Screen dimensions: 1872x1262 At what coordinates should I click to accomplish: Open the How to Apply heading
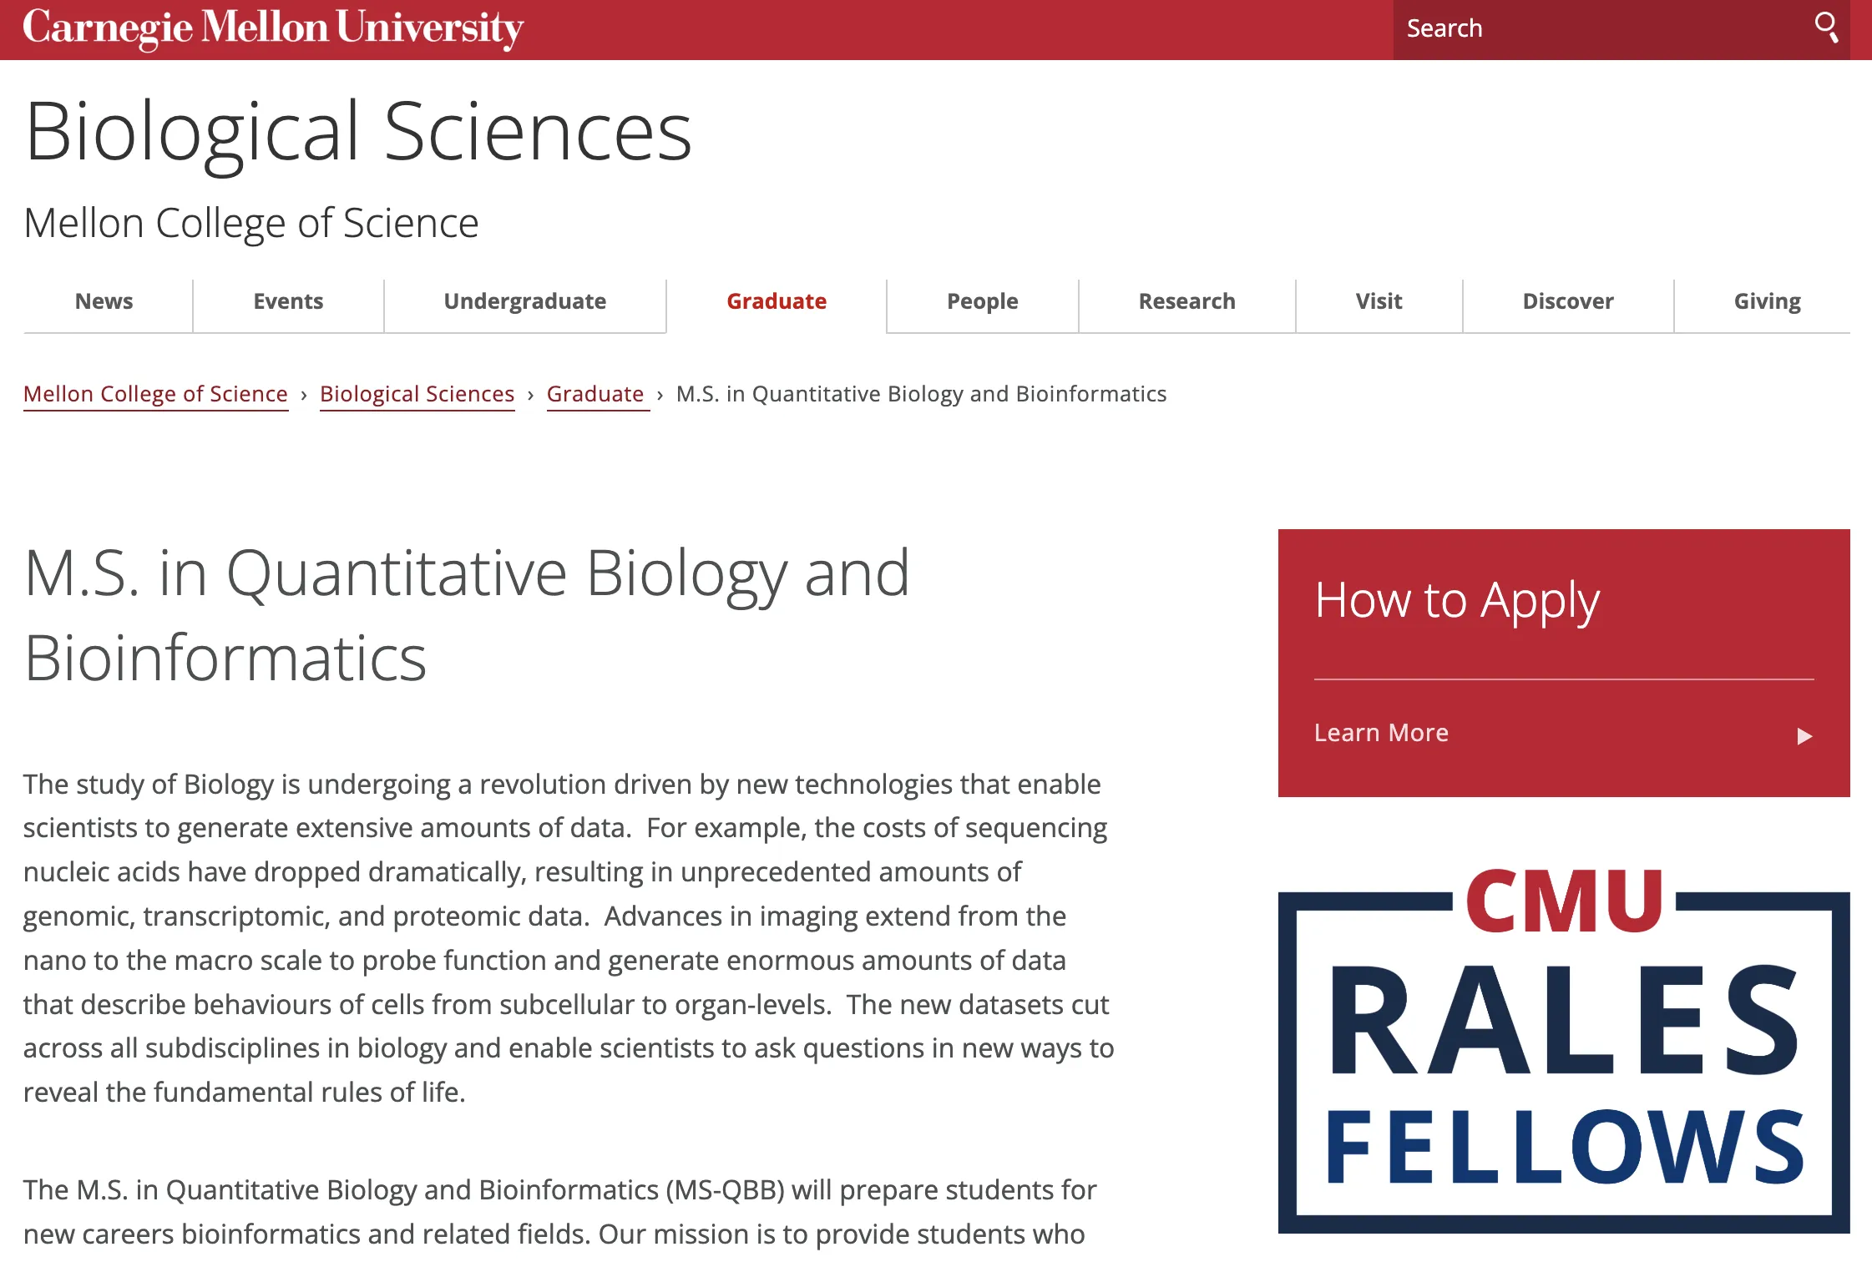1457,600
